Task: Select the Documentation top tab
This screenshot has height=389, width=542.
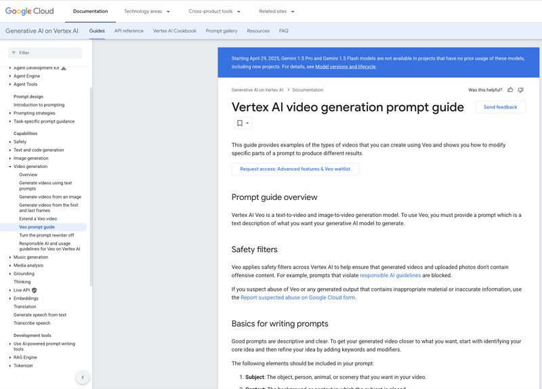Action: click(x=90, y=12)
